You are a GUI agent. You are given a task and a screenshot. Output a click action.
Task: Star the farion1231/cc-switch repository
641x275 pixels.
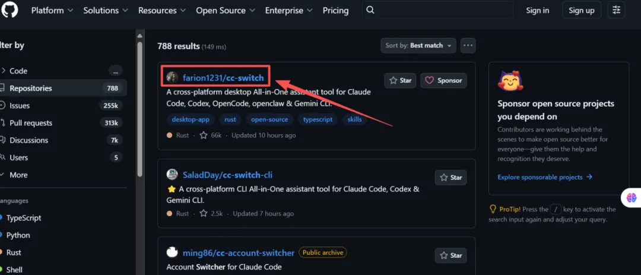[400, 81]
